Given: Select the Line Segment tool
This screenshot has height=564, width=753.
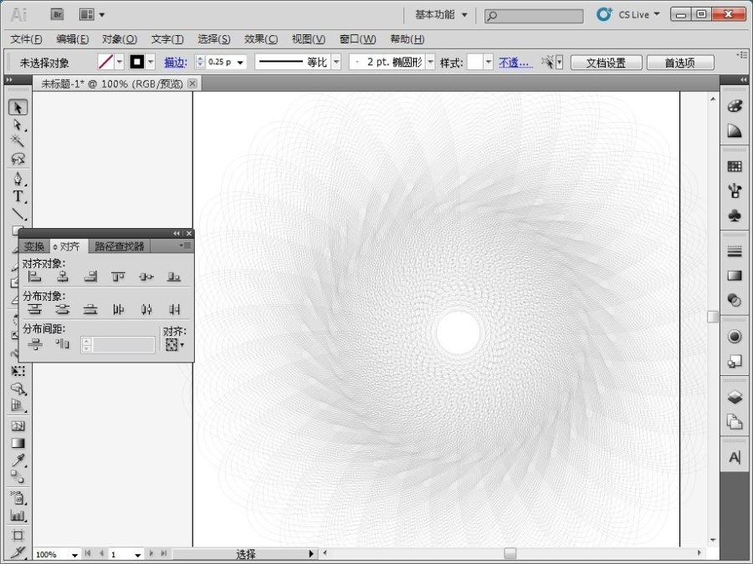Looking at the screenshot, I should pyautogui.click(x=18, y=213).
